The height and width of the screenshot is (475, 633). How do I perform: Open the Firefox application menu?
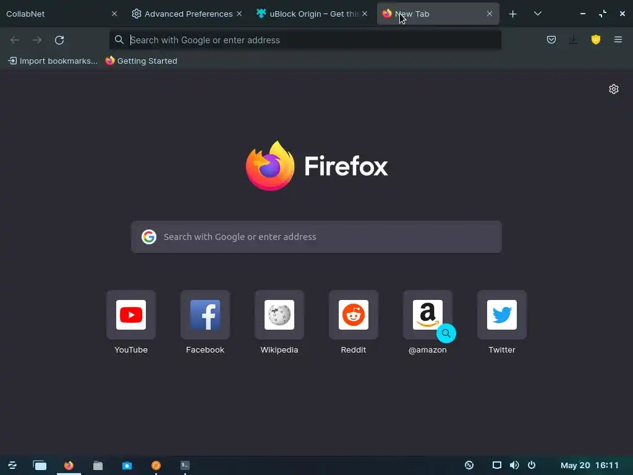click(x=618, y=40)
